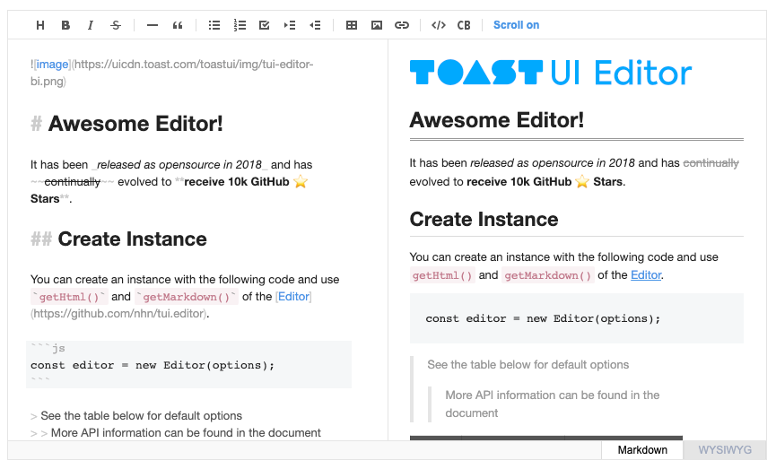Click nested 'More API information' quote in preview

(553, 404)
